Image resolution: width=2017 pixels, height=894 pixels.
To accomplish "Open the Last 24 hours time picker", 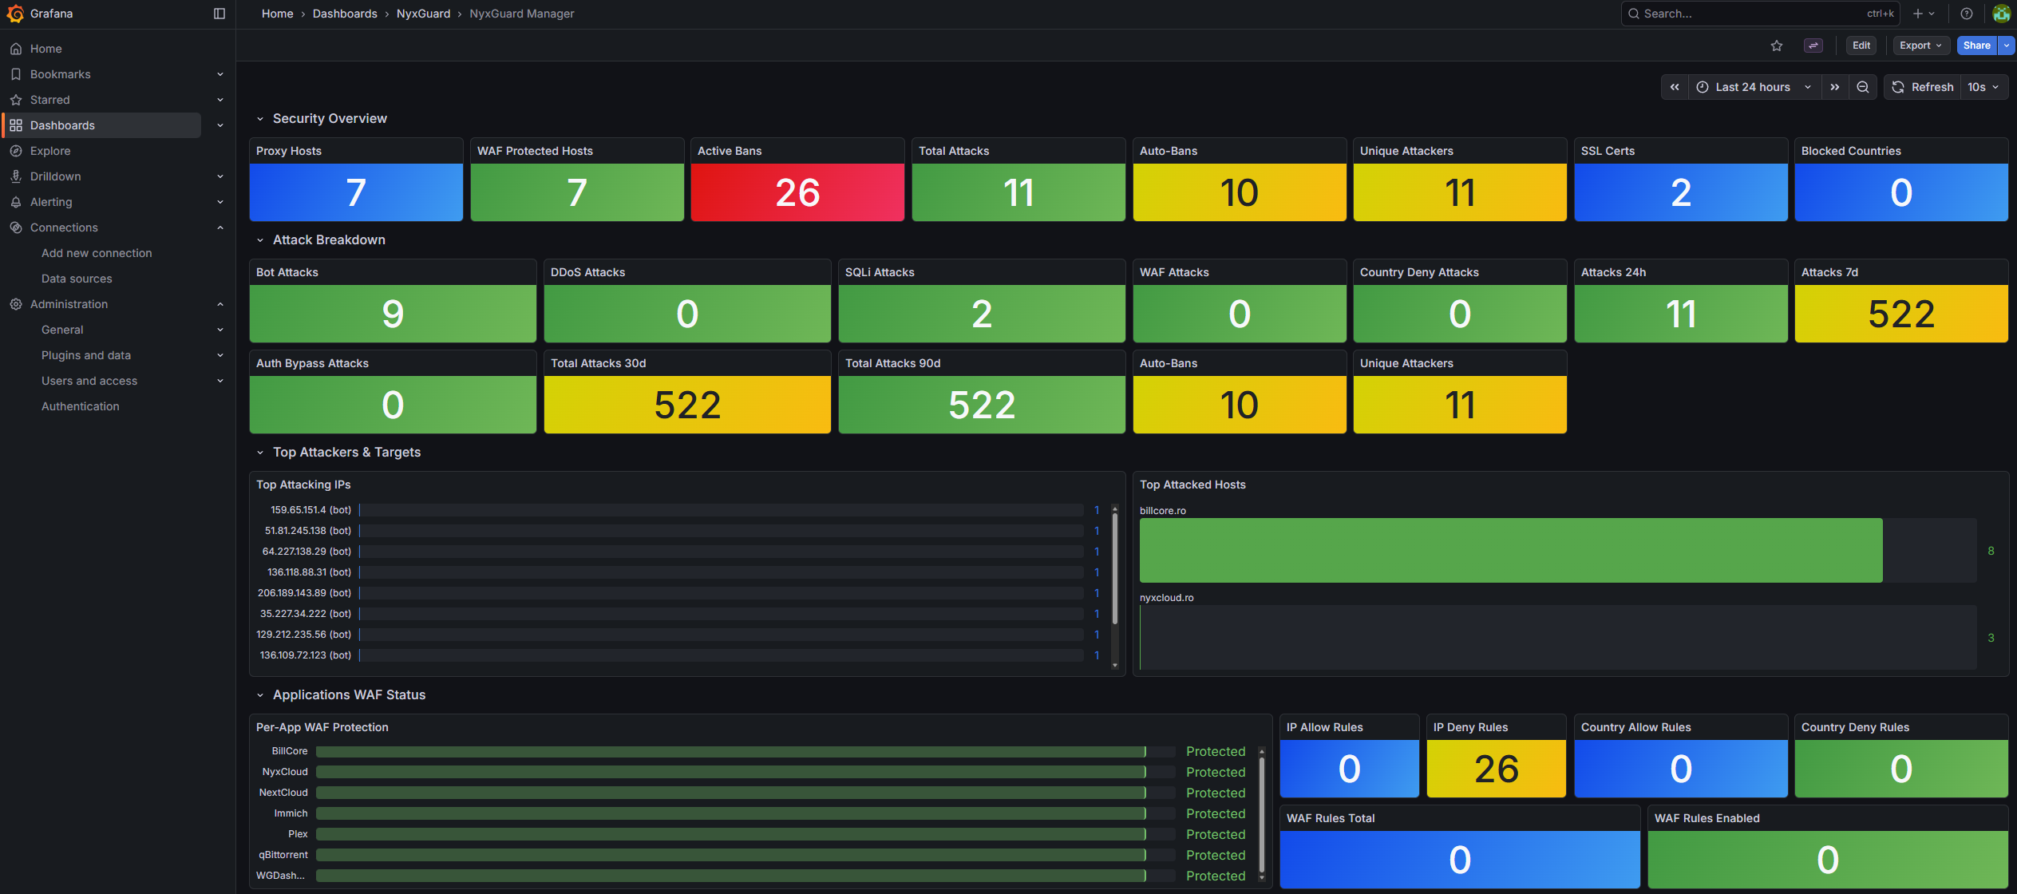I will pos(1754,87).
